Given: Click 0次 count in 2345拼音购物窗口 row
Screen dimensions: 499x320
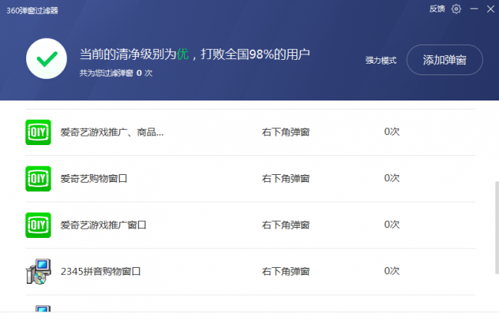Looking at the screenshot, I should click(x=392, y=271).
